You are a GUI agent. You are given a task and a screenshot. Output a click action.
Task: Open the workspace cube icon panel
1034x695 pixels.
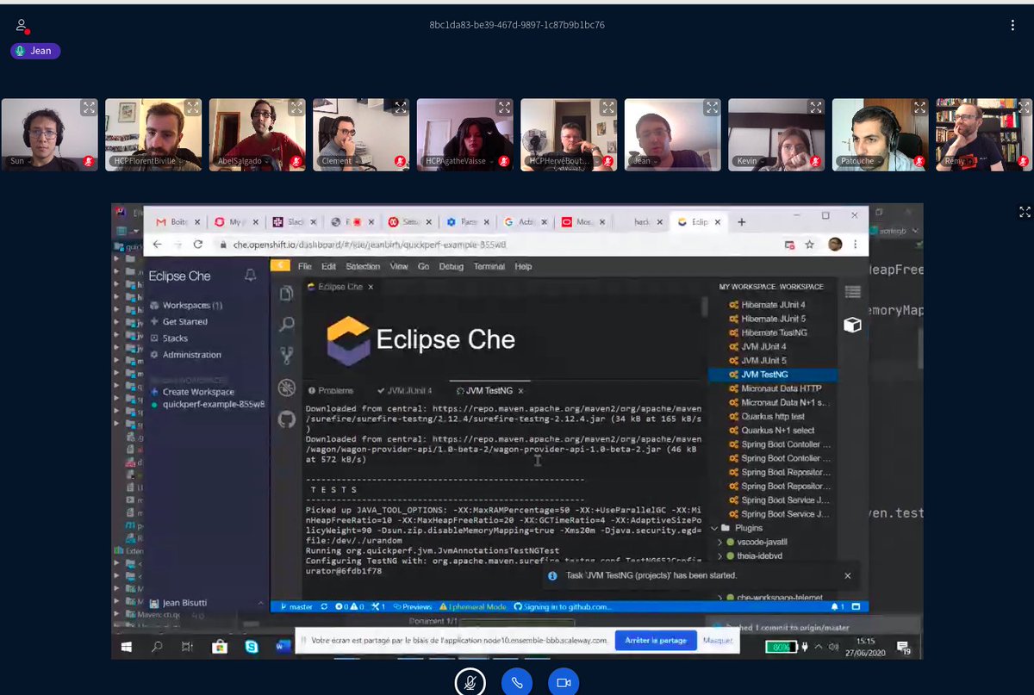(x=852, y=325)
